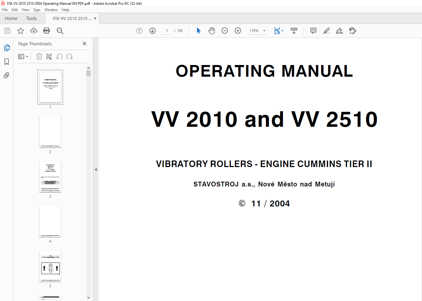The width and height of the screenshot is (422, 301).
Task: Select page 5 thumbnail
Action: (50, 266)
